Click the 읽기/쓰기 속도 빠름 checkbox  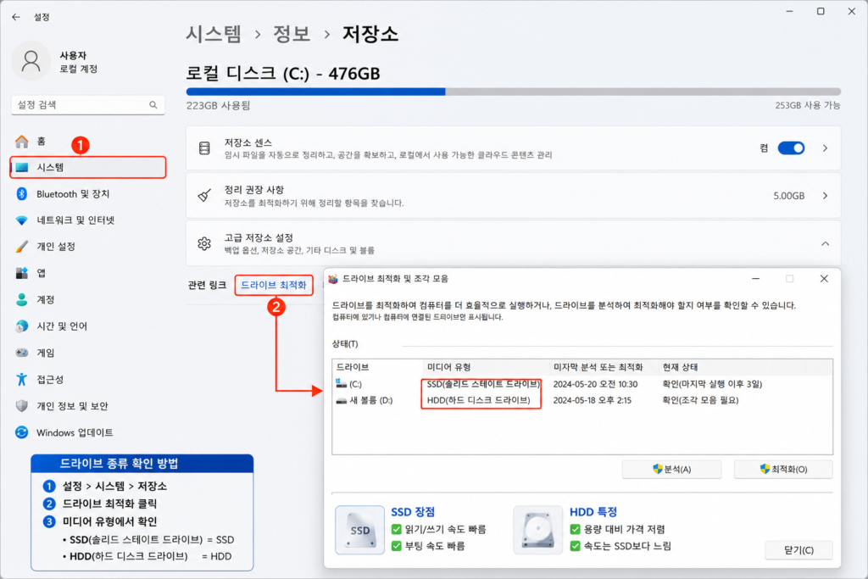(x=397, y=530)
